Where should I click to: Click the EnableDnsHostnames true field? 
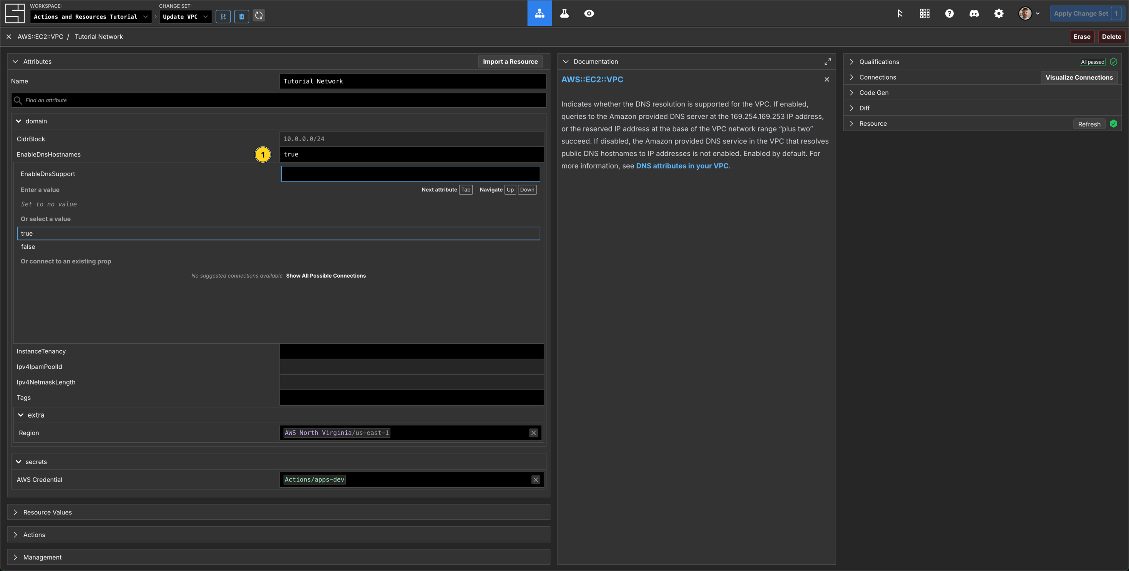pyautogui.click(x=412, y=154)
